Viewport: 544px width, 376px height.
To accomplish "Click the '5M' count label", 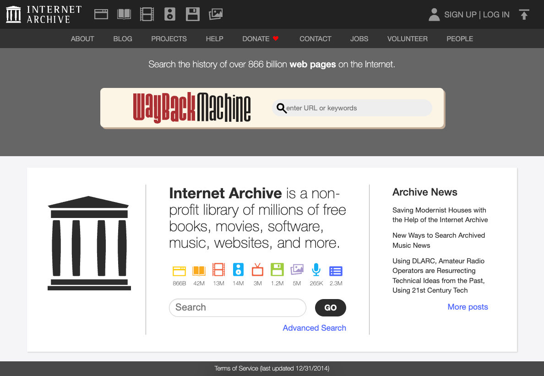I will tap(297, 283).
